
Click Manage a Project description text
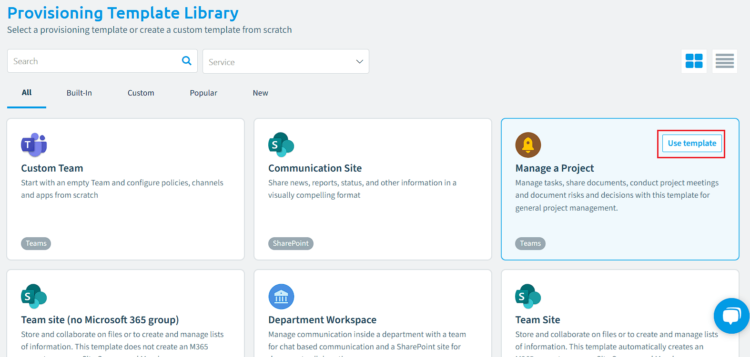point(617,195)
